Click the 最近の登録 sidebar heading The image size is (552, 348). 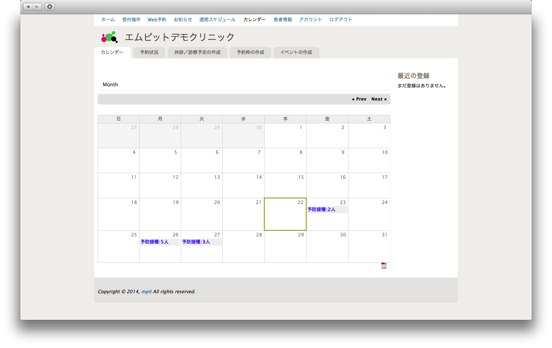tap(413, 76)
